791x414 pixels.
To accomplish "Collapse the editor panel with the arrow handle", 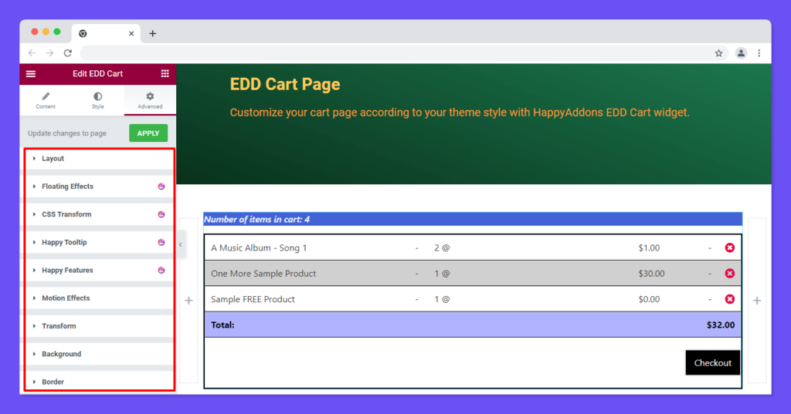I will coord(181,244).
